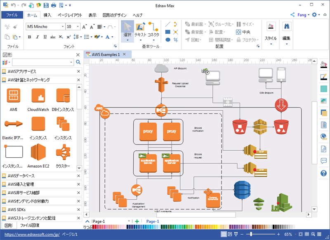Toggle italic text formatting
The image size is (330, 240).
(x=38, y=37)
